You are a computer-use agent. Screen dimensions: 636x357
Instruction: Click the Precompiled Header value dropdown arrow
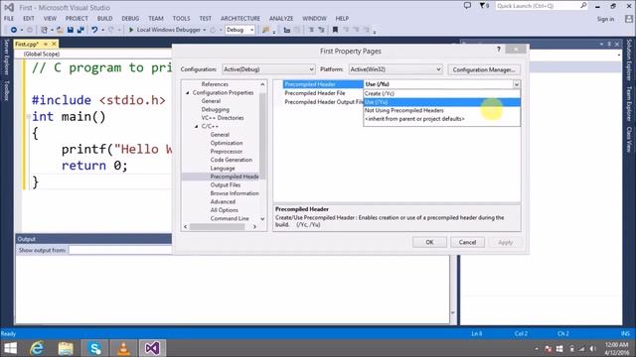(517, 84)
